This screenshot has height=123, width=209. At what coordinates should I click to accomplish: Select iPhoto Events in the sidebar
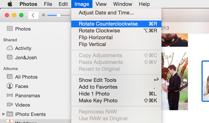[x=30, y=114]
